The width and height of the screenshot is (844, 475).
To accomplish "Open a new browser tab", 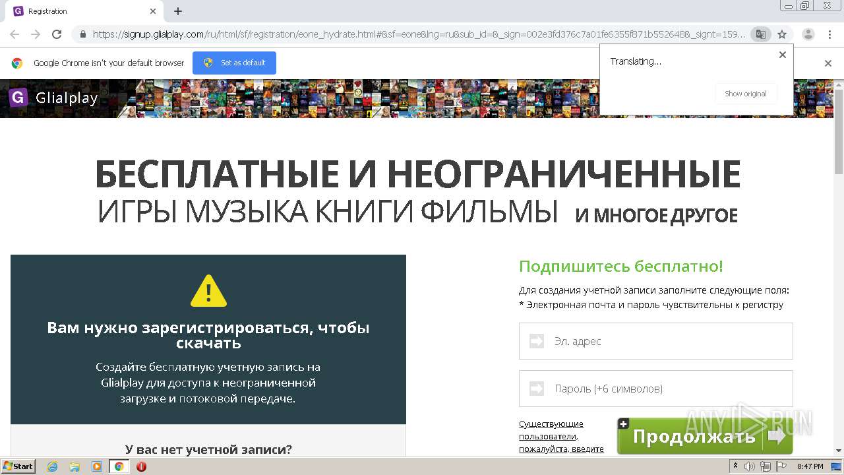I will coord(178,11).
